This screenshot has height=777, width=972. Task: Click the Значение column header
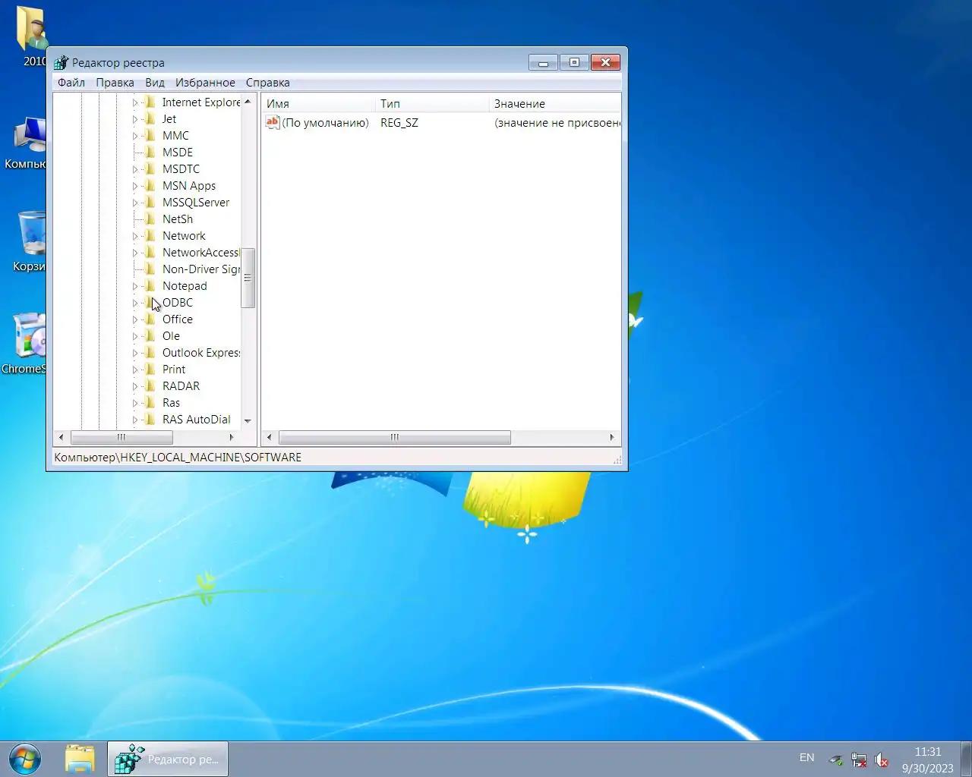pyautogui.click(x=555, y=103)
